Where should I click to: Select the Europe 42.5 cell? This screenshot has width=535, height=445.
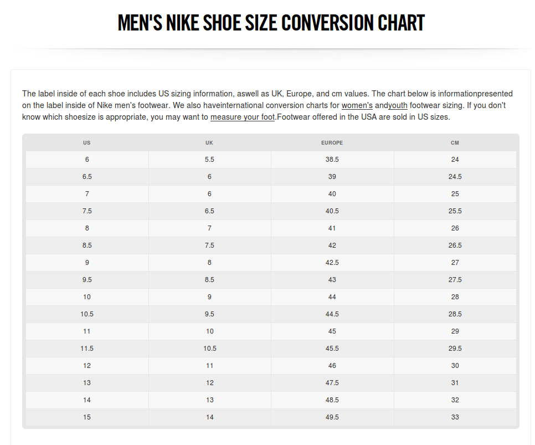(332, 263)
